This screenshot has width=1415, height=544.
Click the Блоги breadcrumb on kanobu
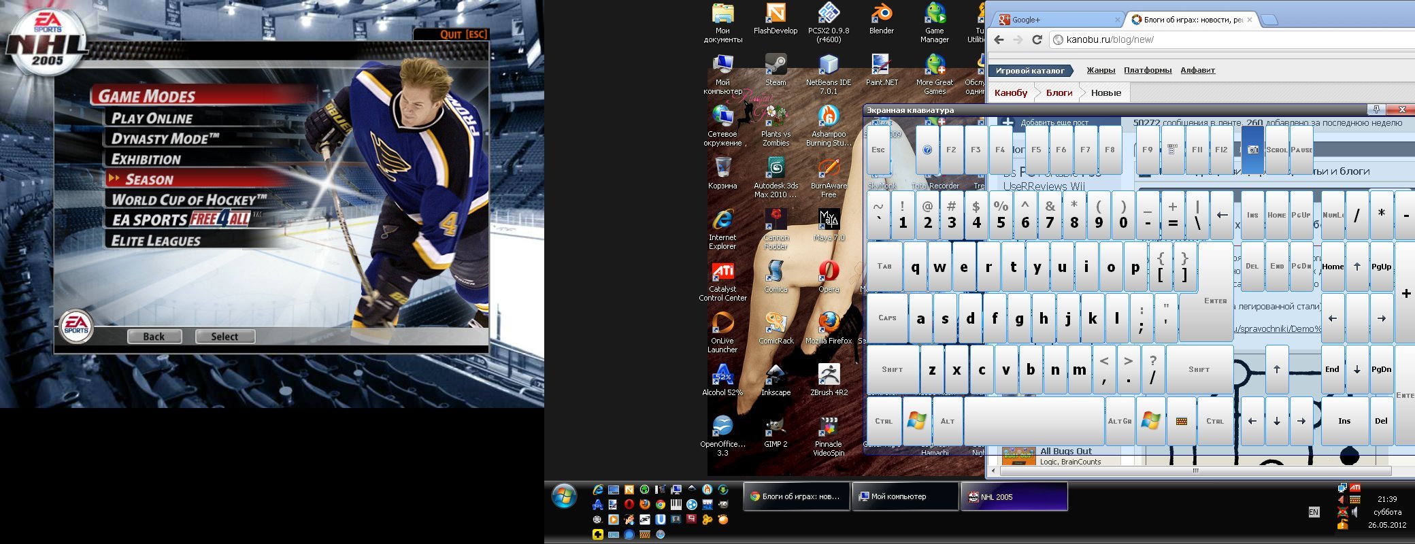pos(1059,92)
